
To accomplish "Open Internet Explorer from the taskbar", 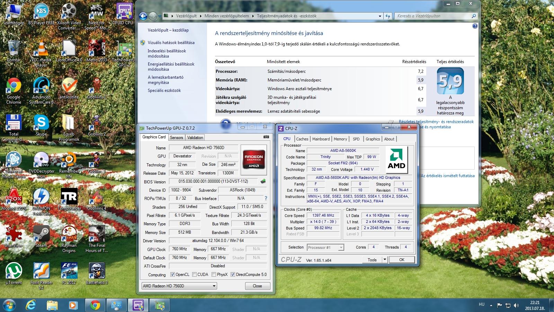I will [x=31, y=305].
